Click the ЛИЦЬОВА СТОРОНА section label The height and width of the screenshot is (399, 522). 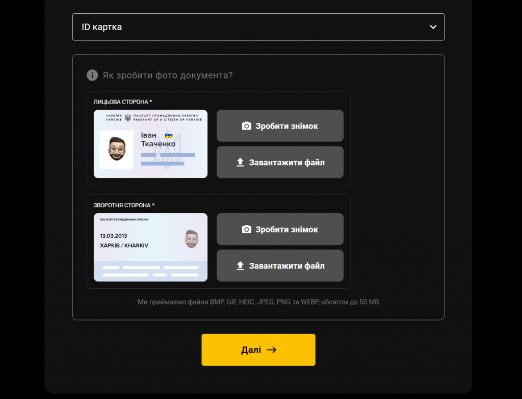click(122, 102)
